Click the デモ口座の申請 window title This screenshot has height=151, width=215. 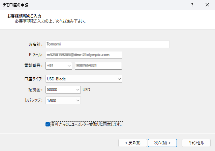(x=16, y=5)
